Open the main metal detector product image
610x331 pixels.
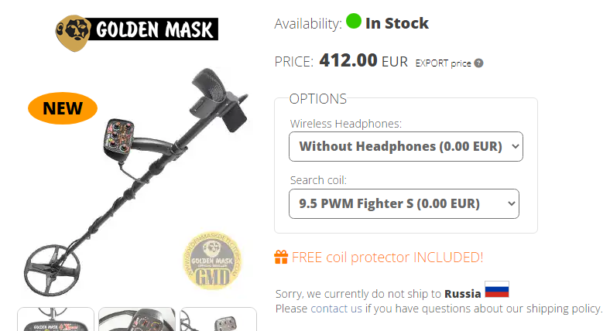click(x=136, y=181)
